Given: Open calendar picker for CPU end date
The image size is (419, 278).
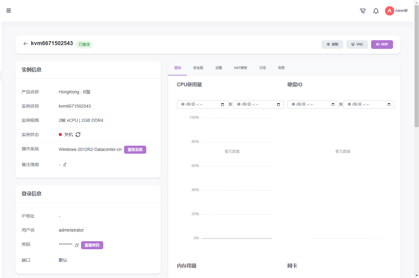Looking at the screenshot, I should pyautogui.click(x=278, y=105).
